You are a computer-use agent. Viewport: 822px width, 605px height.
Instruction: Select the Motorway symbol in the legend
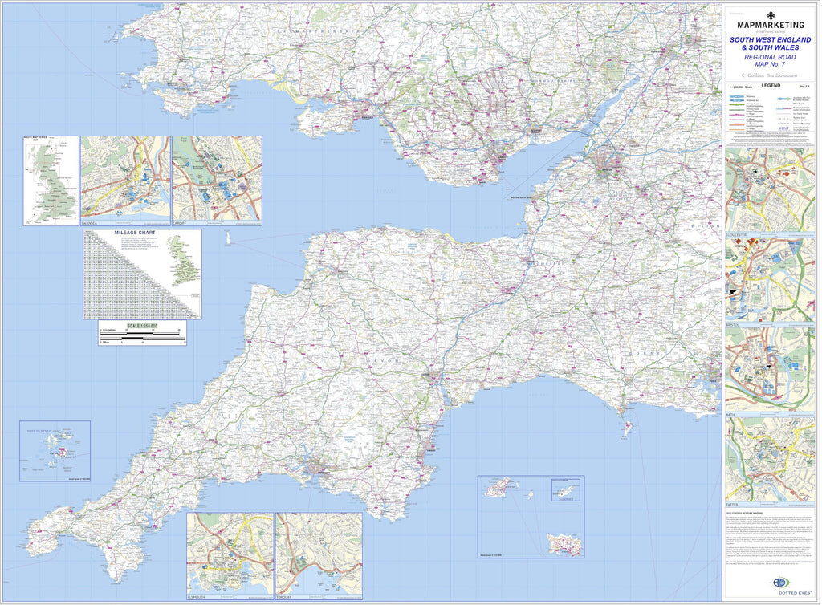point(737,96)
